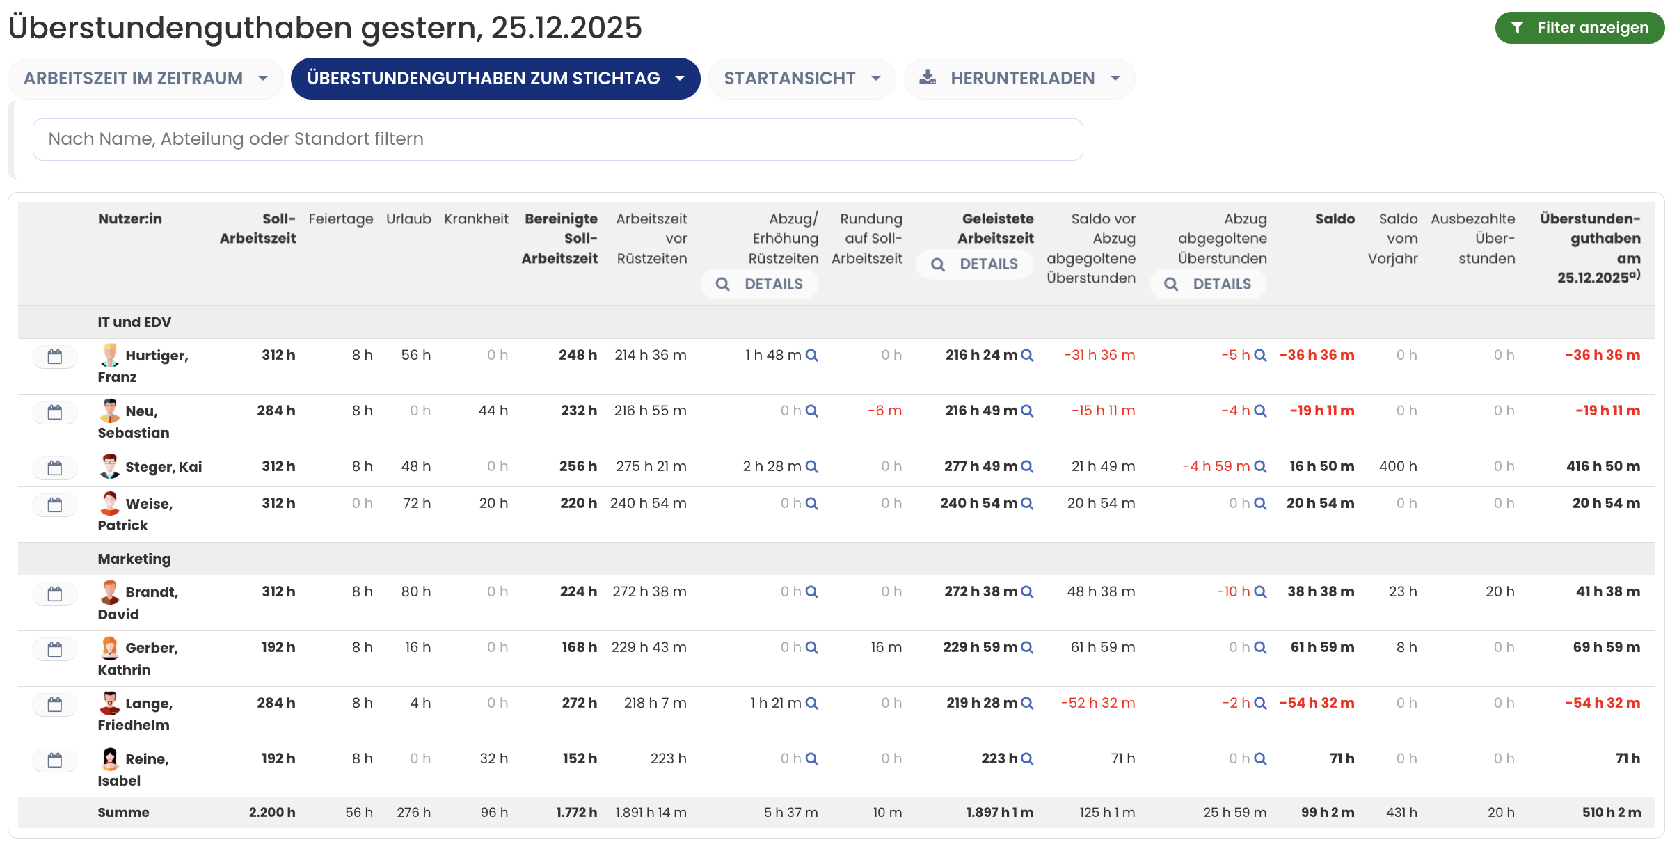Click the Krankheit column header
The image size is (1670, 842).
click(x=476, y=219)
